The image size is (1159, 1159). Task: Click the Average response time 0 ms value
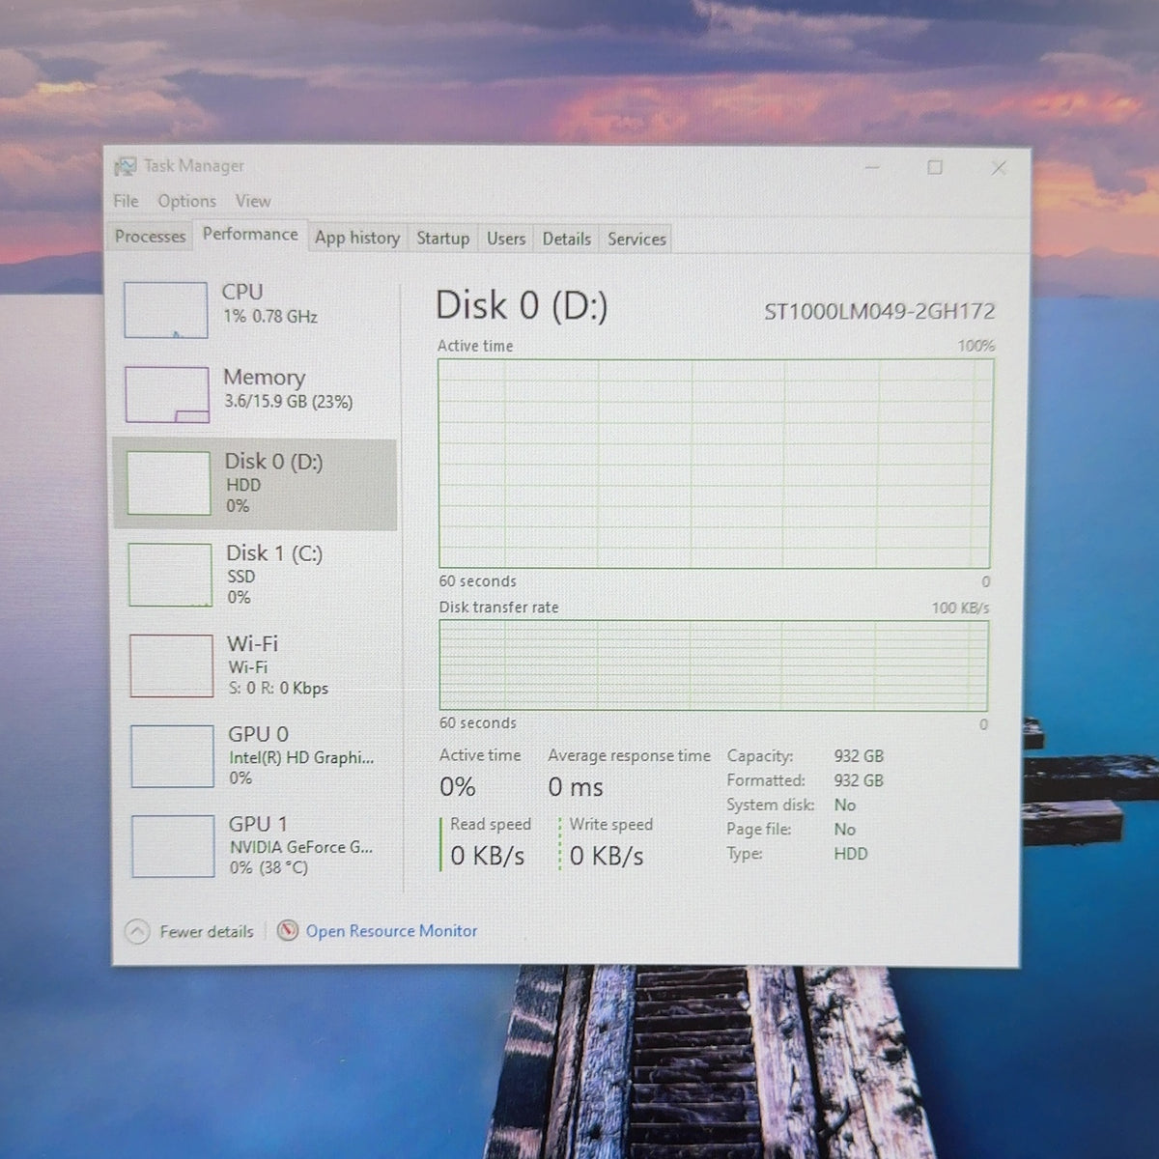tap(576, 787)
